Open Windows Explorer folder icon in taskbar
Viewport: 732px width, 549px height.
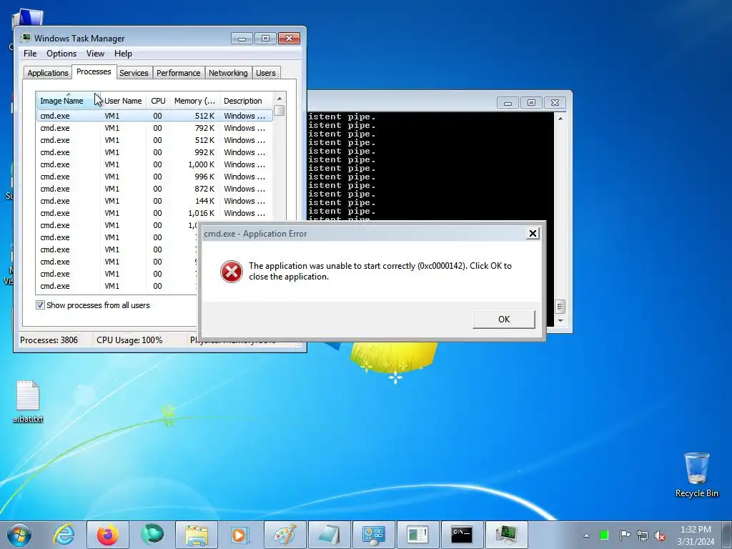click(197, 535)
